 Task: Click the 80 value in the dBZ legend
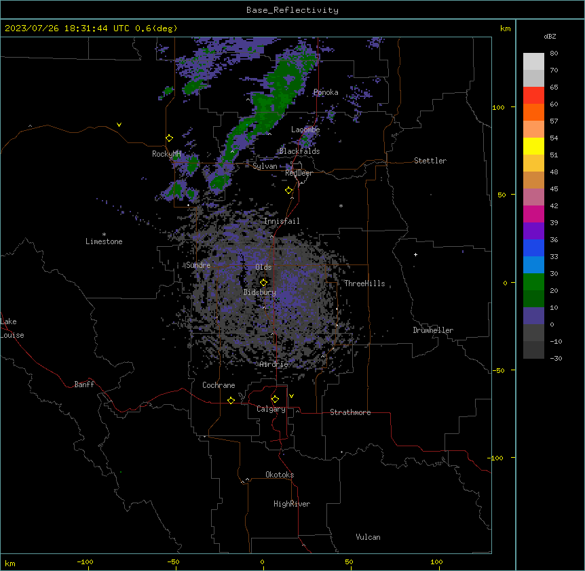coord(554,54)
